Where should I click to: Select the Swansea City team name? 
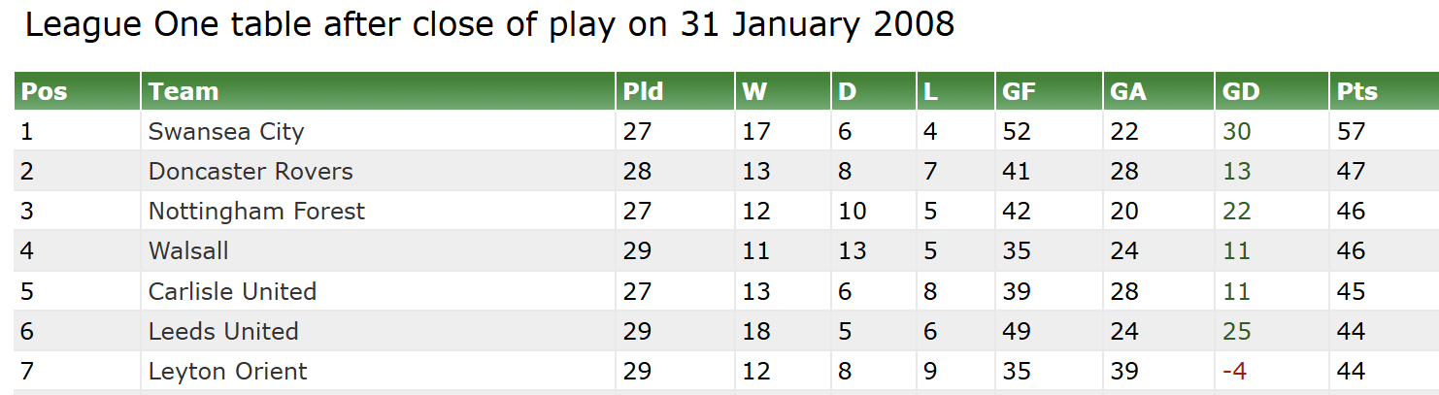click(x=226, y=132)
